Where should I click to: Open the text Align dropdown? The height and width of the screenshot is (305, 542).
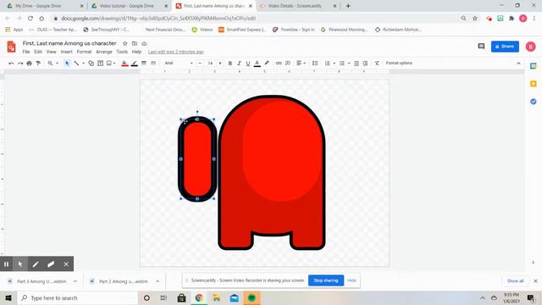coord(301,64)
